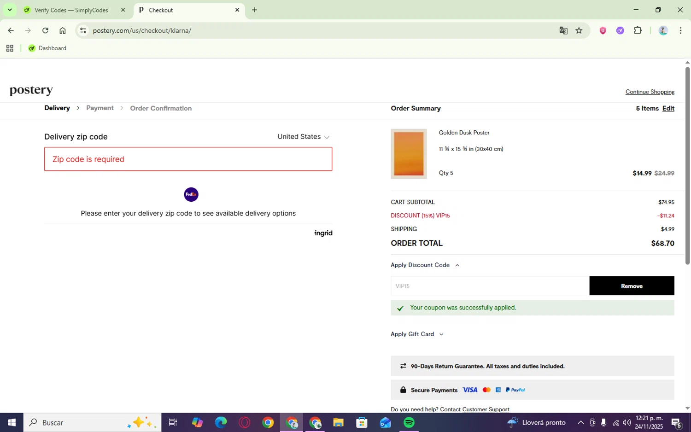691x432 pixels.
Task: Open the Copilot taskbar icon
Action: click(x=197, y=423)
